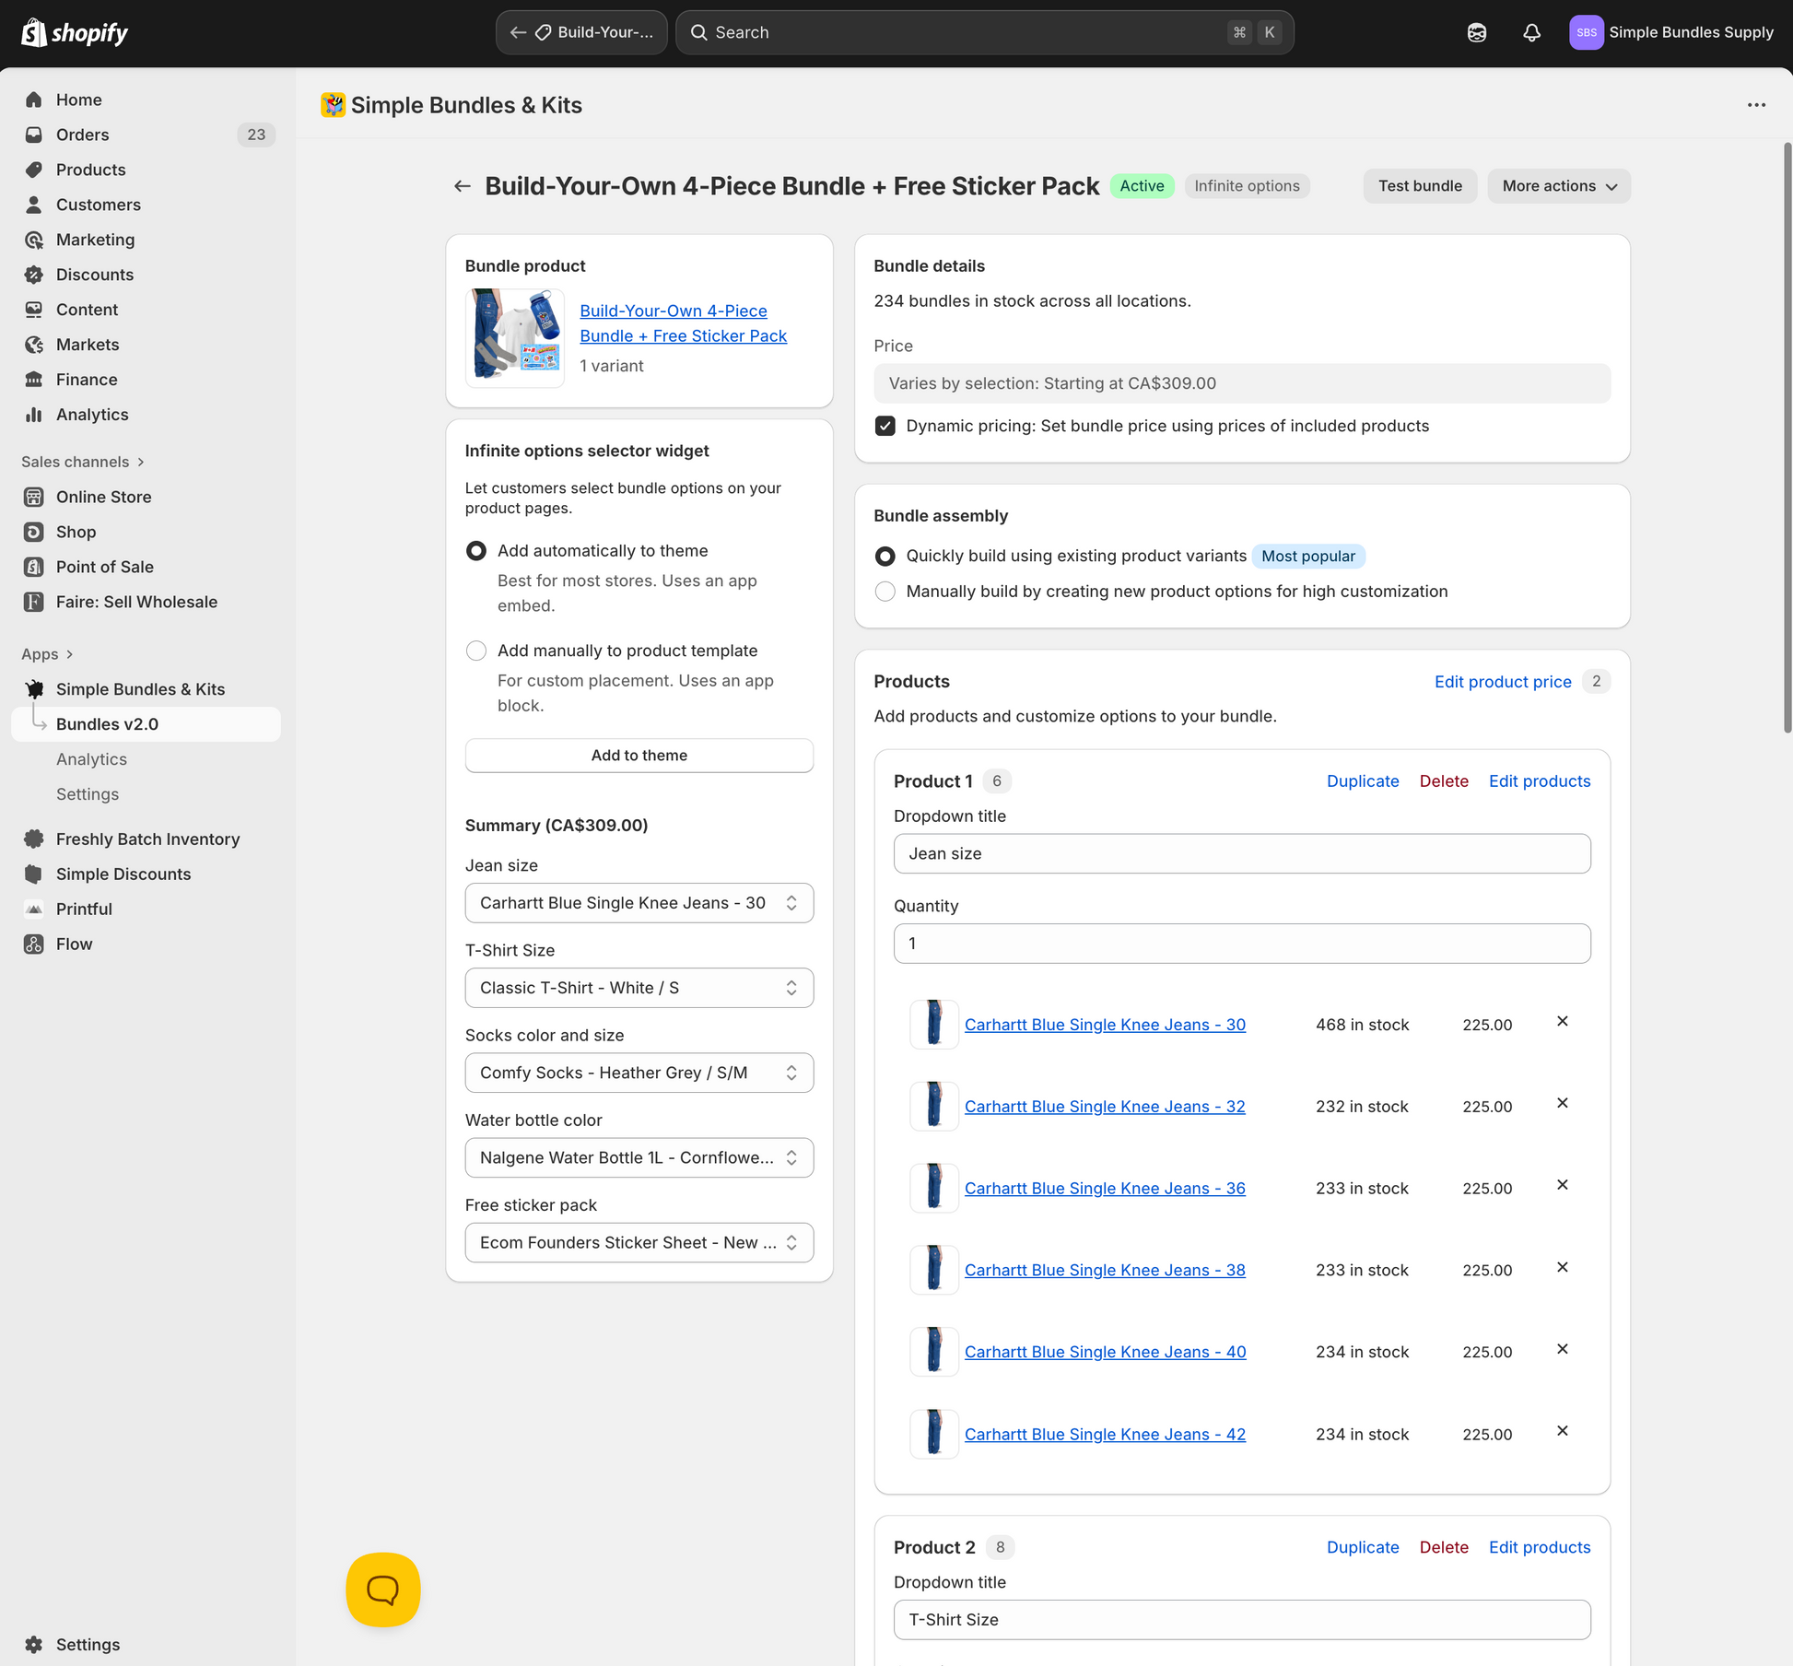Open the three-dot app menu icon

[1756, 105]
